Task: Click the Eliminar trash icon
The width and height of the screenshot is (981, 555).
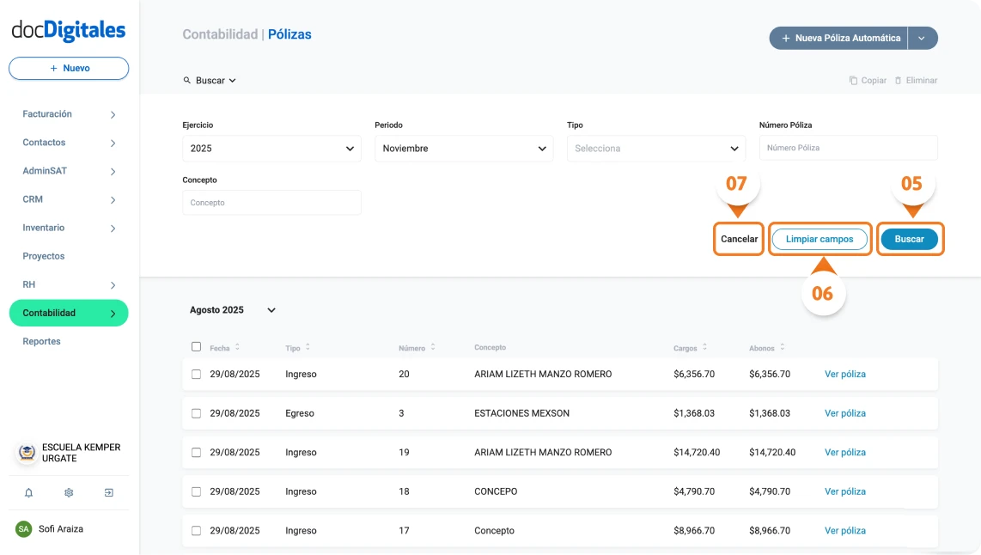Action: (901, 80)
